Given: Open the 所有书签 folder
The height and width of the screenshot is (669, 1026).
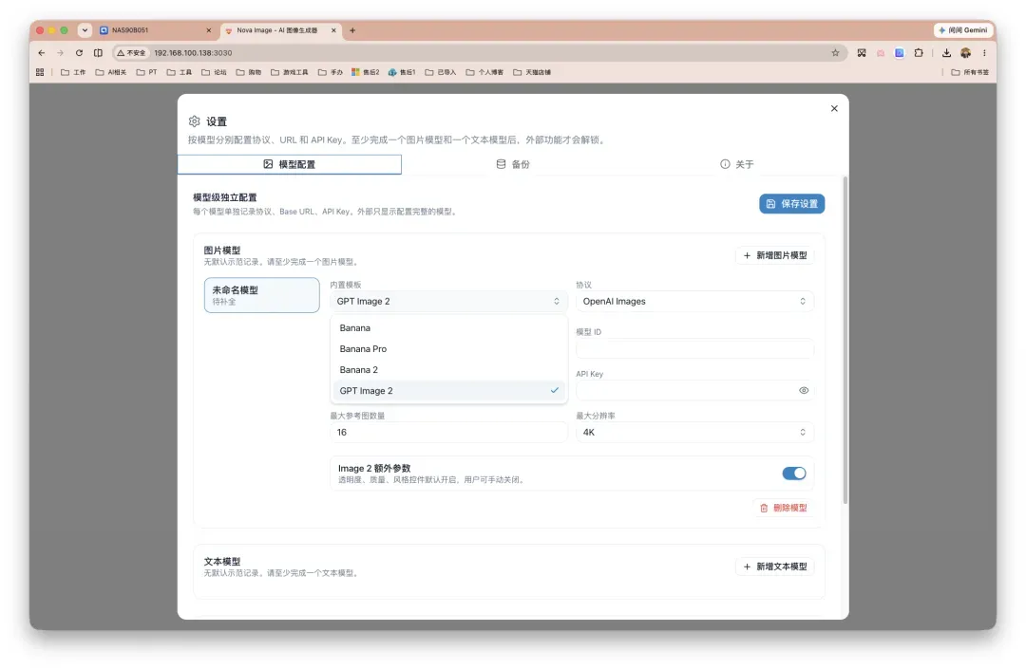Looking at the screenshot, I should point(970,72).
